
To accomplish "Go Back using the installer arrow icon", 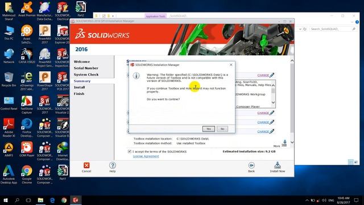I will [251, 165].
